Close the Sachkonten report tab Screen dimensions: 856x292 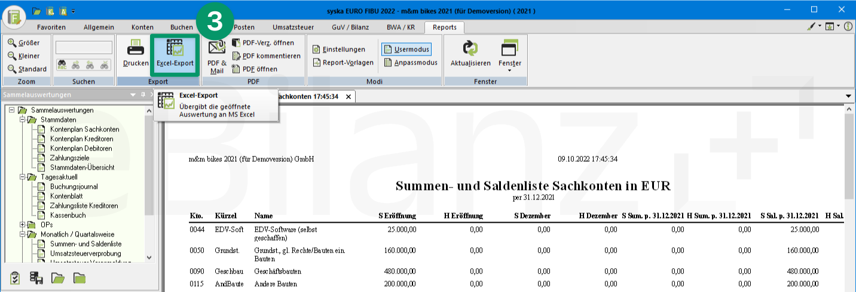[350, 96]
